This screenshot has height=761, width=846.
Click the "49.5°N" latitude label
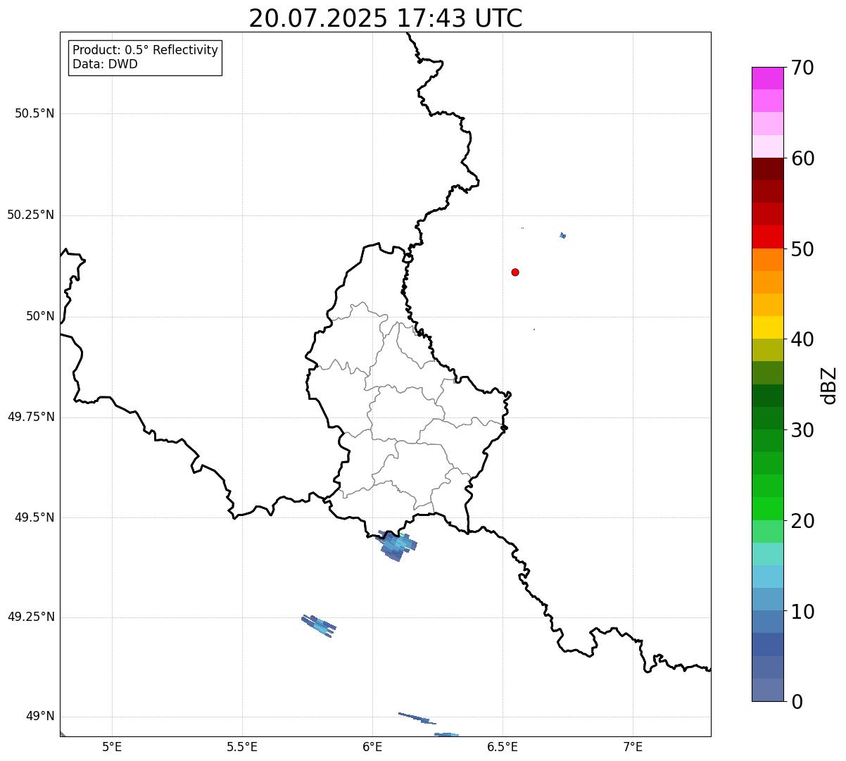(x=34, y=517)
